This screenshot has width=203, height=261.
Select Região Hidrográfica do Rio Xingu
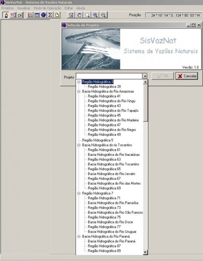click(x=111, y=101)
